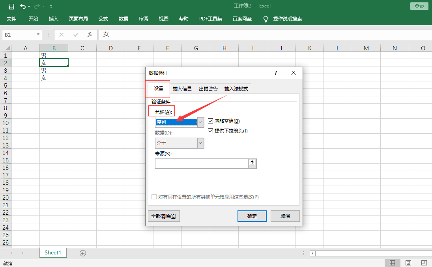Enable the 忽略空值 checkbox
432x267 pixels.
(211, 121)
